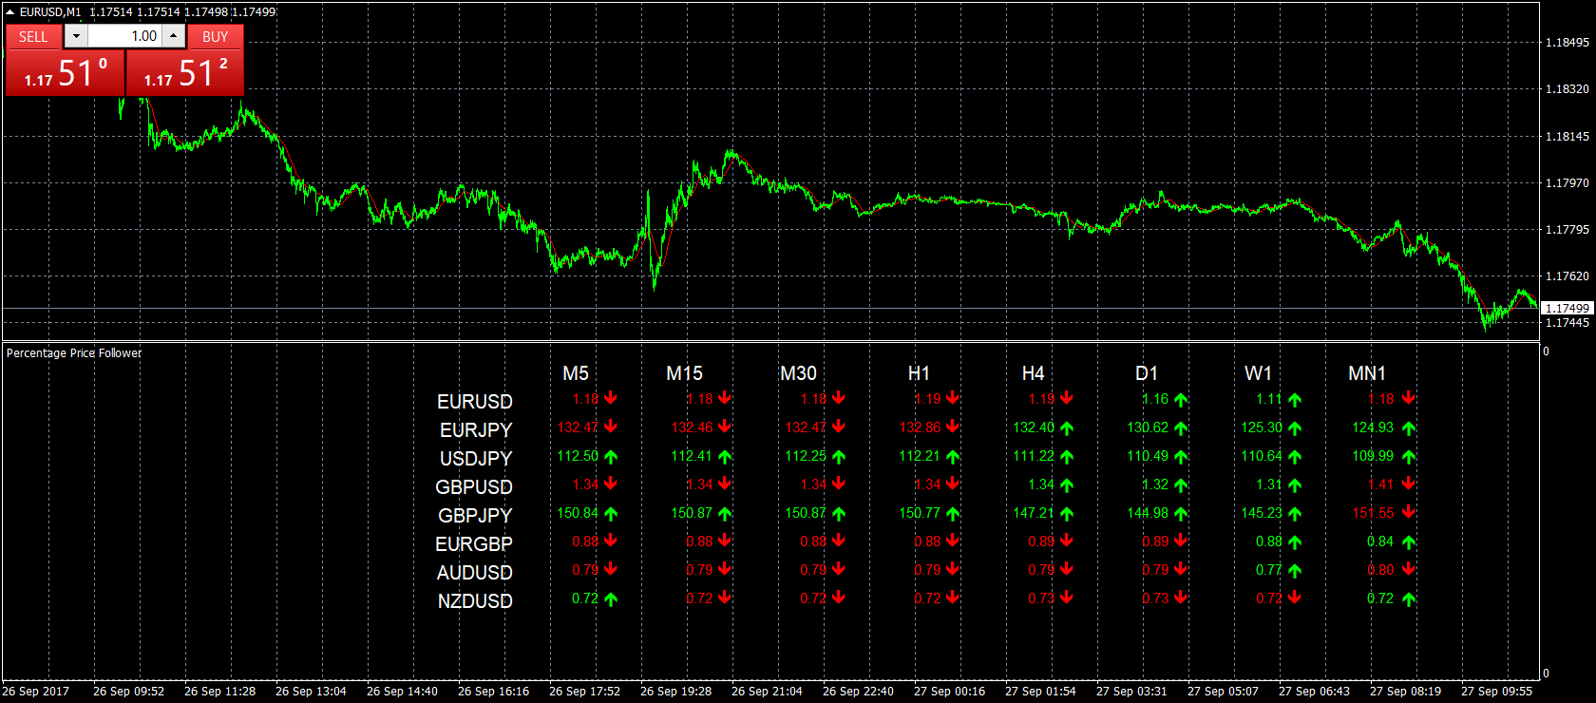Click the GBPJPY H4 value 147.21
Image resolution: width=1596 pixels, height=703 pixels.
(1034, 513)
